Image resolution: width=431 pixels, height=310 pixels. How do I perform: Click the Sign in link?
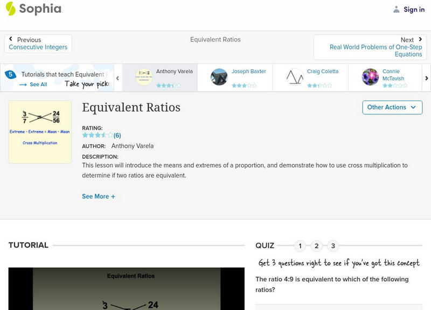[x=414, y=9]
